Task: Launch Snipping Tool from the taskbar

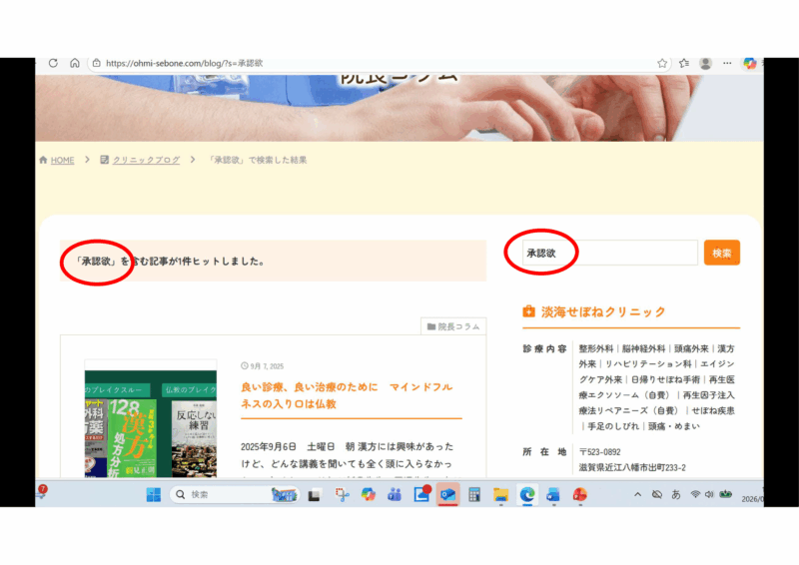Action: (x=342, y=495)
